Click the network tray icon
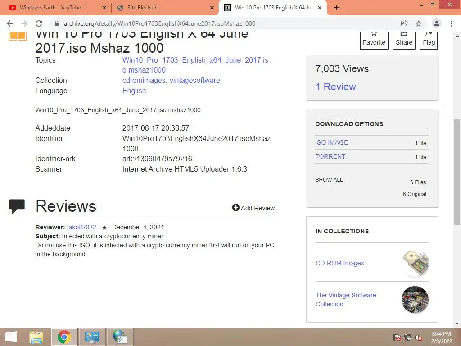 point(408,337)
